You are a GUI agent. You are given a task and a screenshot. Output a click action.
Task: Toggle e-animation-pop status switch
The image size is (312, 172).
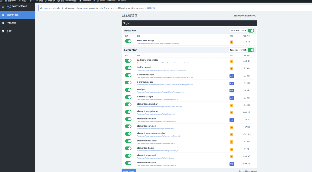[x=128, y=83]
